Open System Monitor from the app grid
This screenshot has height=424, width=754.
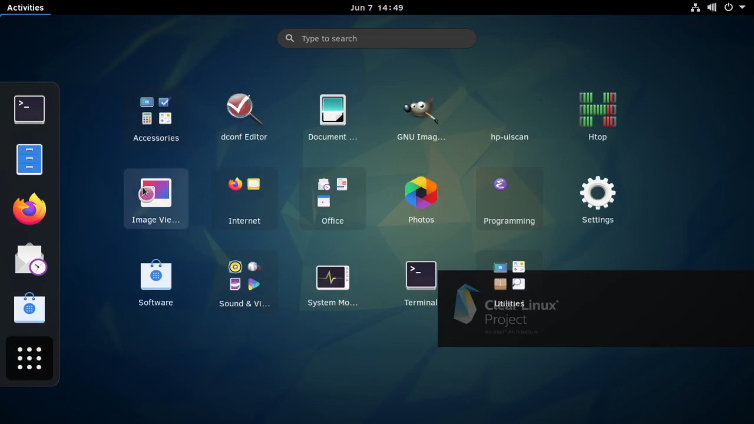click(x=332, y=283)
